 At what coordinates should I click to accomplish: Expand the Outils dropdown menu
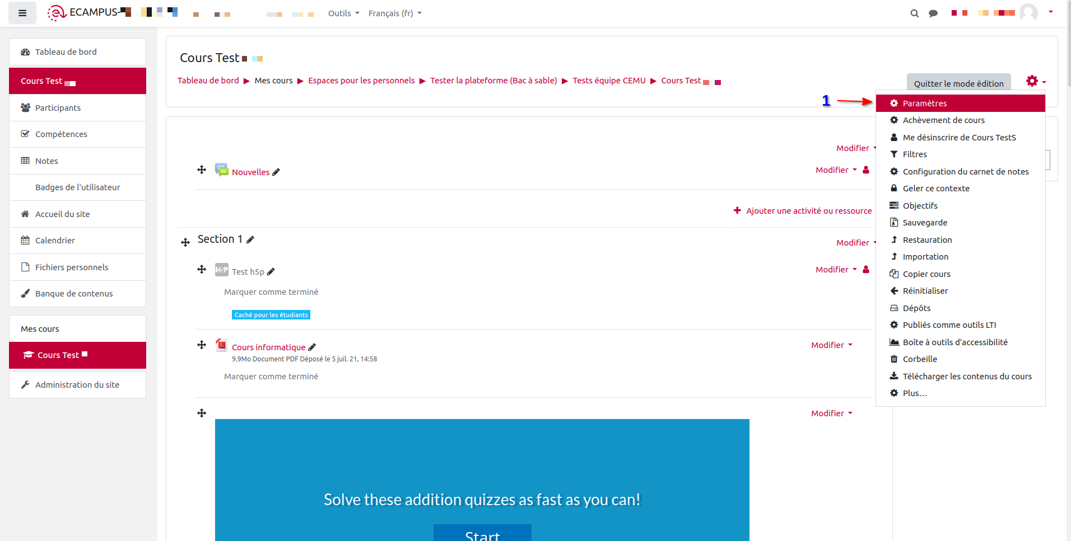tap(343, 13)
